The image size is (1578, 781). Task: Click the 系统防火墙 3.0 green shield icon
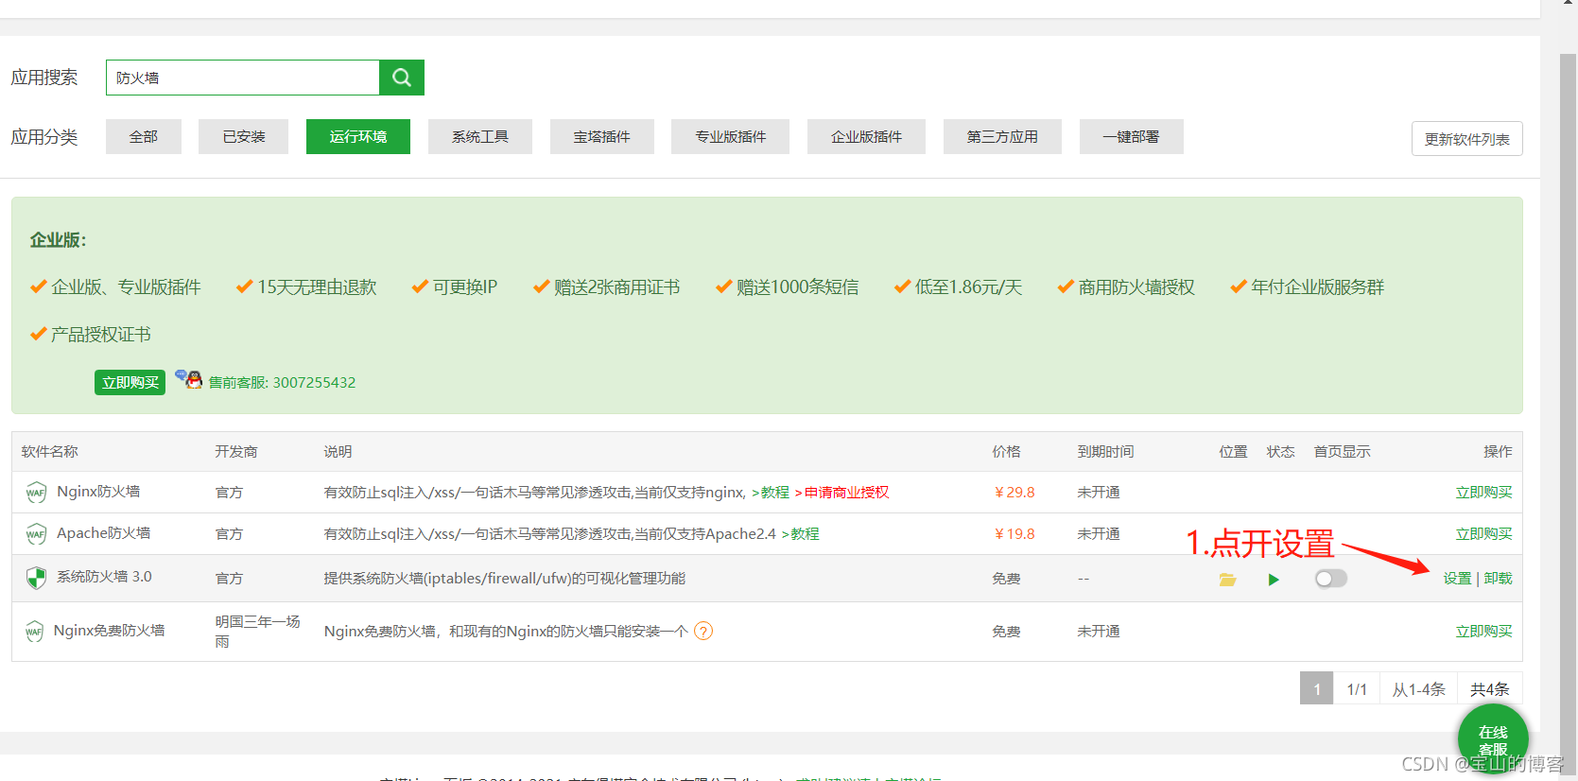[36, 578]
